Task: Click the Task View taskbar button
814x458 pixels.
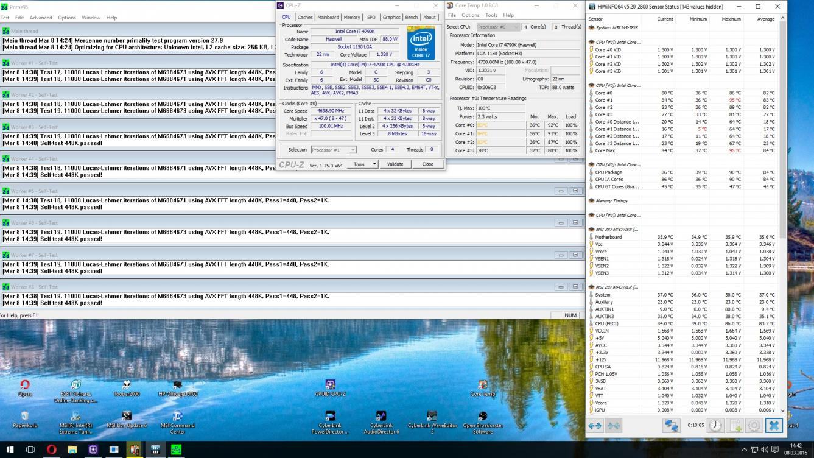Action: (x=30, y=450)
